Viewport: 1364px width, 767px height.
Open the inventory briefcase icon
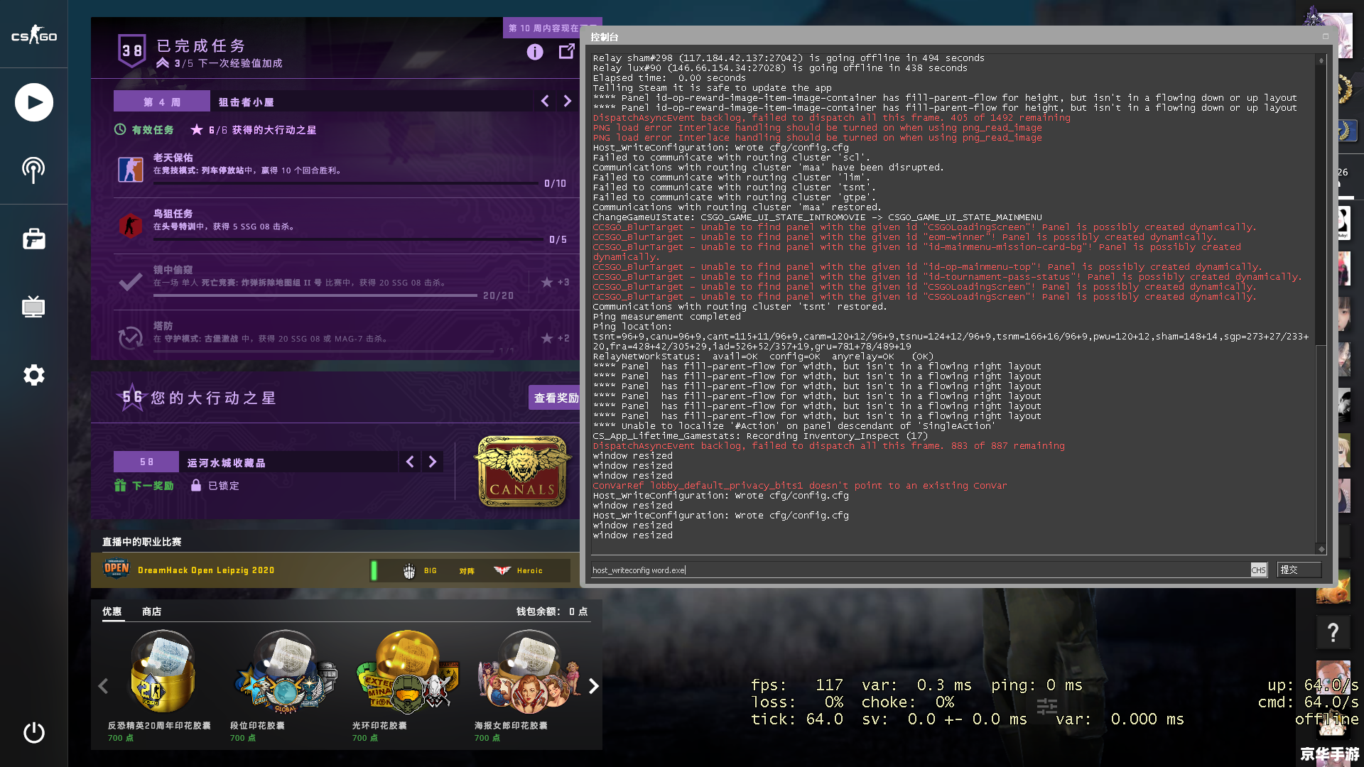(33, 239)
